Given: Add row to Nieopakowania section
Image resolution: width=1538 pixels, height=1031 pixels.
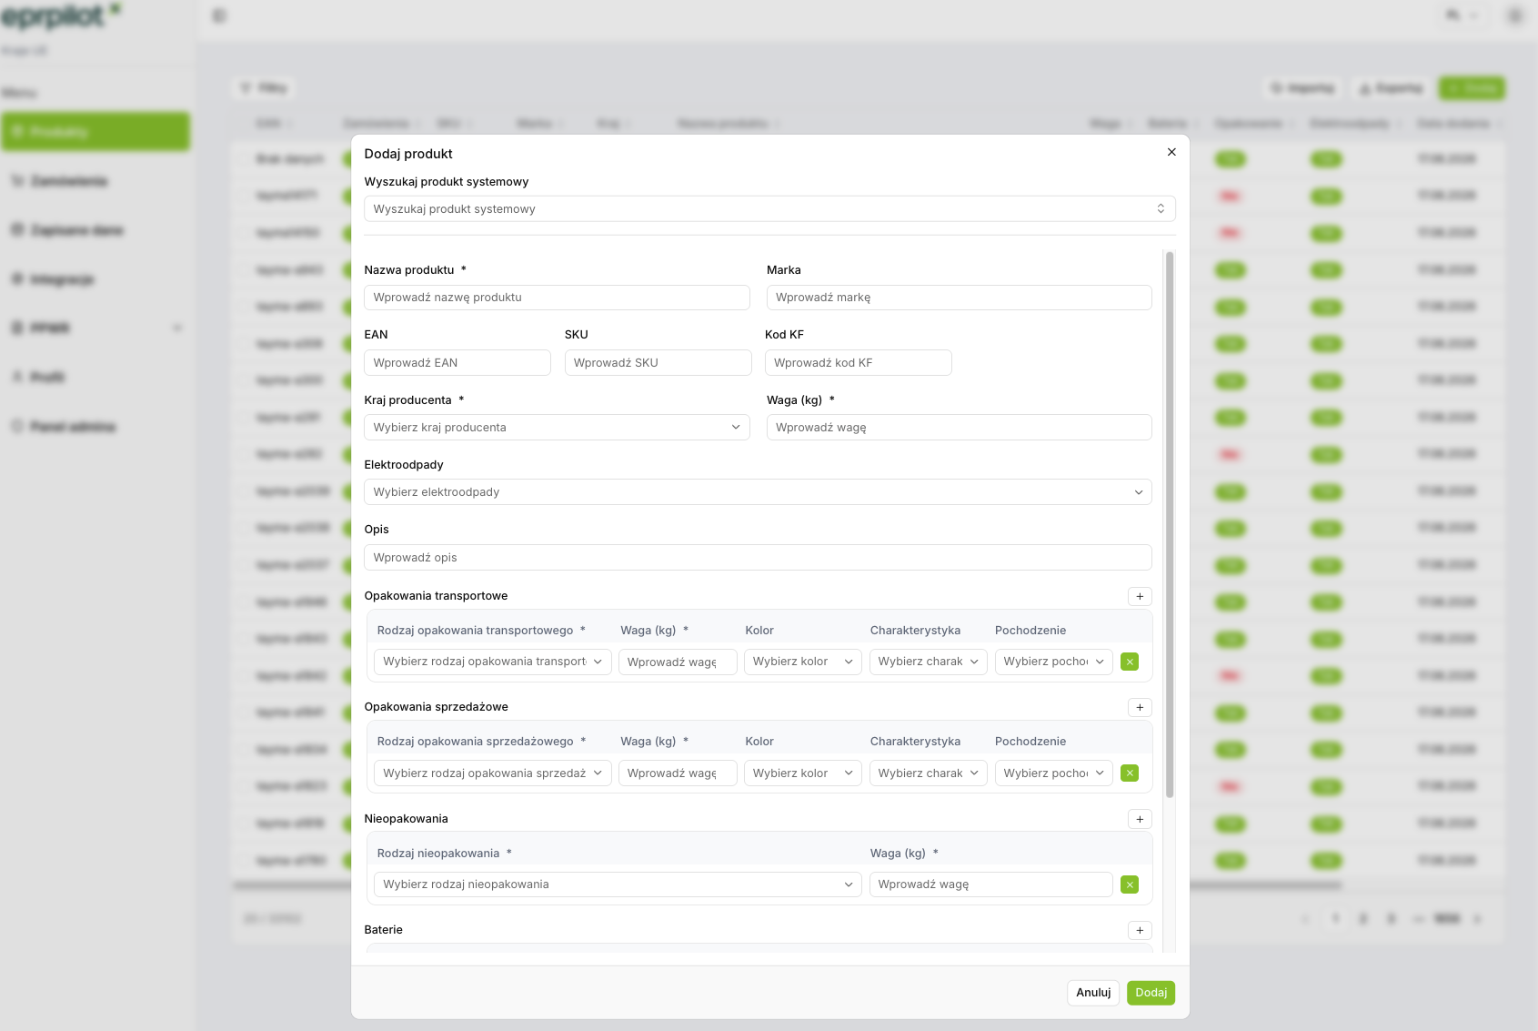Looking at the screenshot, I should [1140, 819].
